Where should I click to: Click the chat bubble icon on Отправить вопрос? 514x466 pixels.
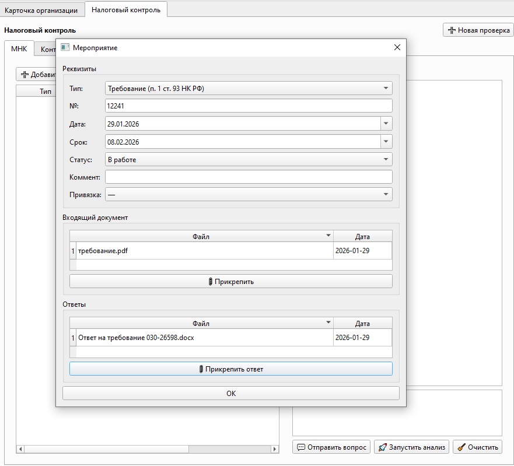coord(301,447)
